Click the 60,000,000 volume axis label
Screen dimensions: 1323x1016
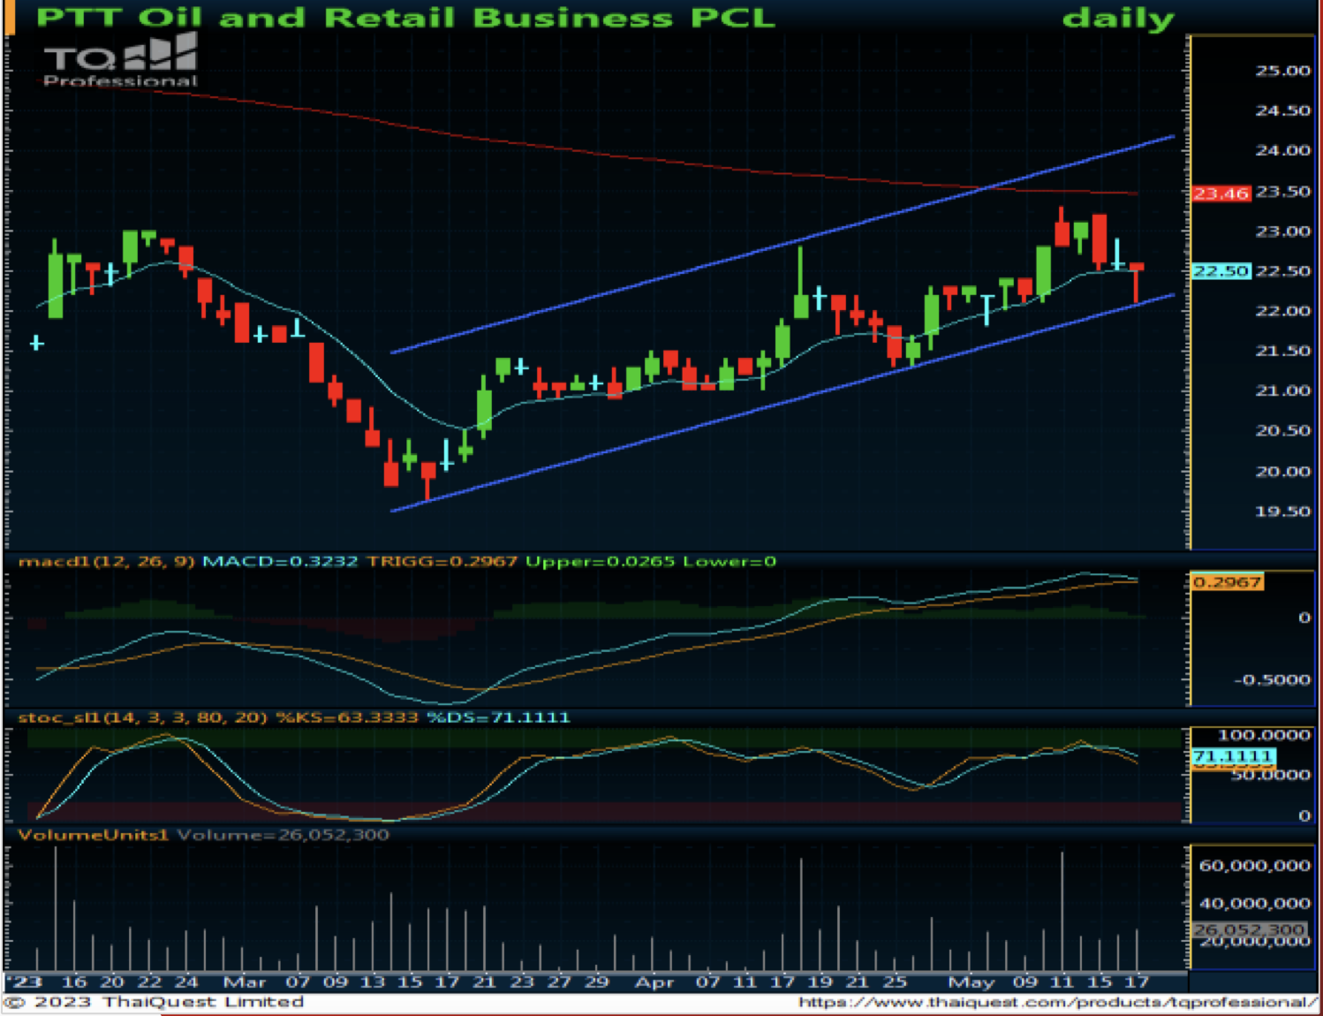[1254, 866]
